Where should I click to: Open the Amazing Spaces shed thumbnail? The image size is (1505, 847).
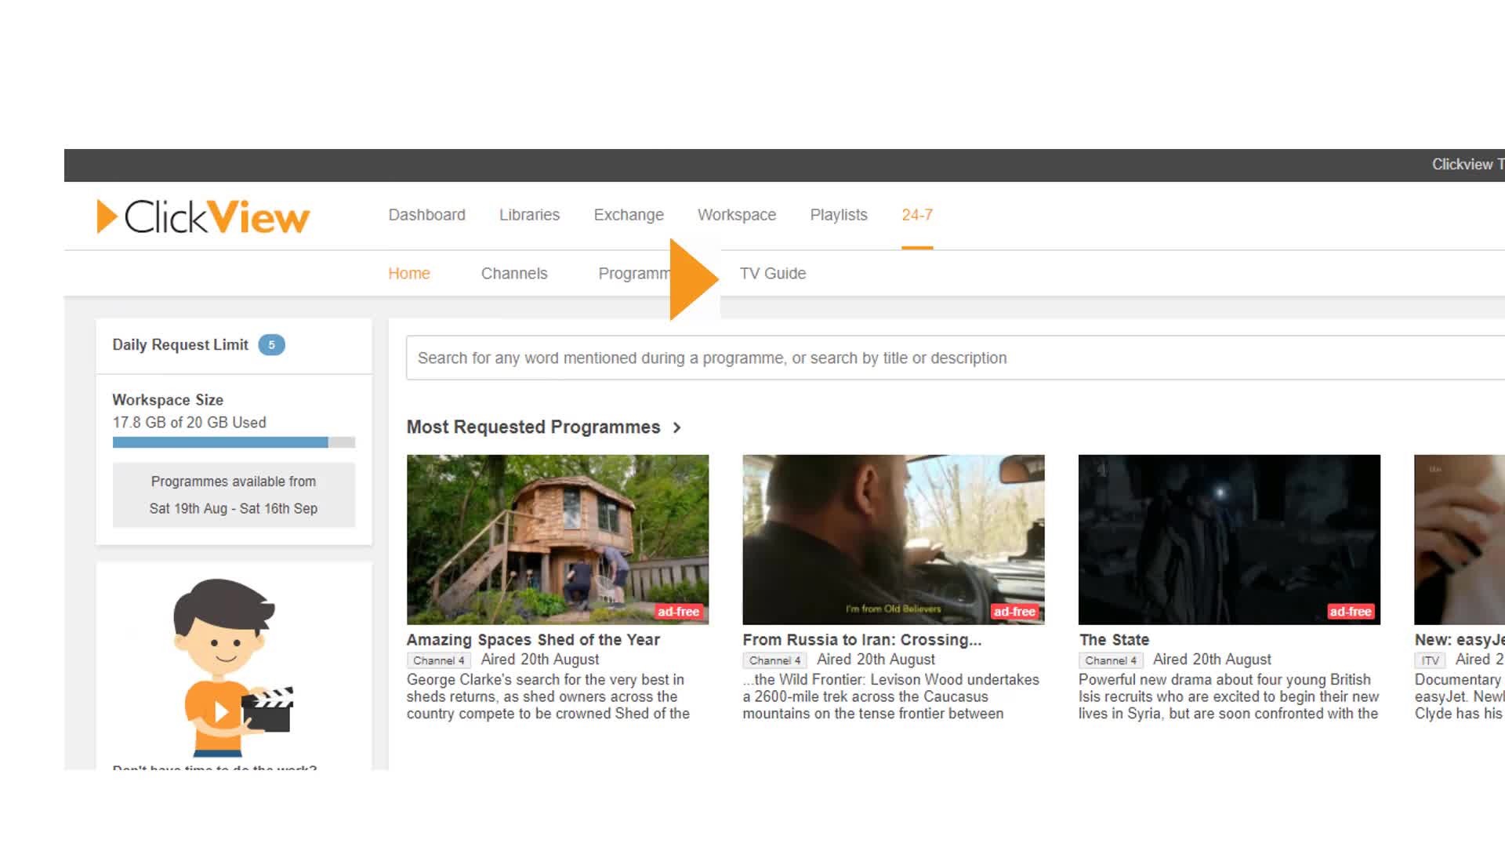click(557, 540)
